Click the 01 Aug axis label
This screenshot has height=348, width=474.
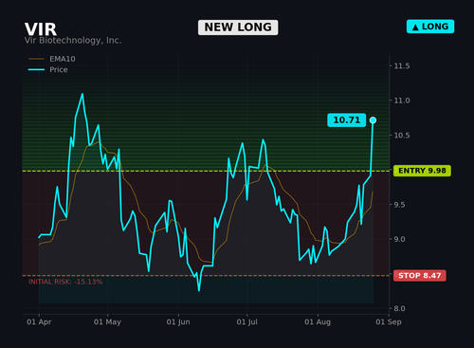pos(318,322)
